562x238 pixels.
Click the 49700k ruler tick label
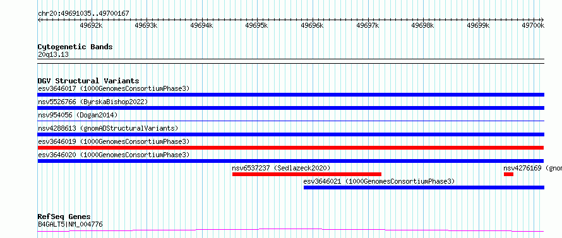click(x=534, y=25)
